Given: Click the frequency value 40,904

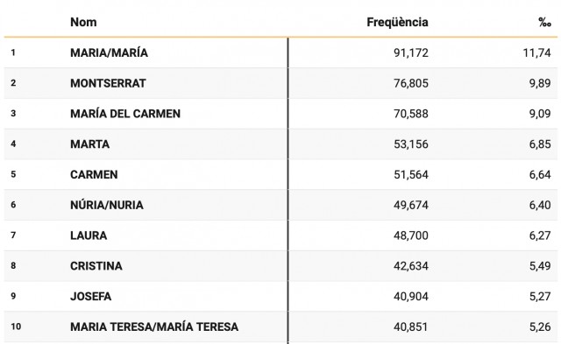Looking at the screenshot, I should (411, 296).
